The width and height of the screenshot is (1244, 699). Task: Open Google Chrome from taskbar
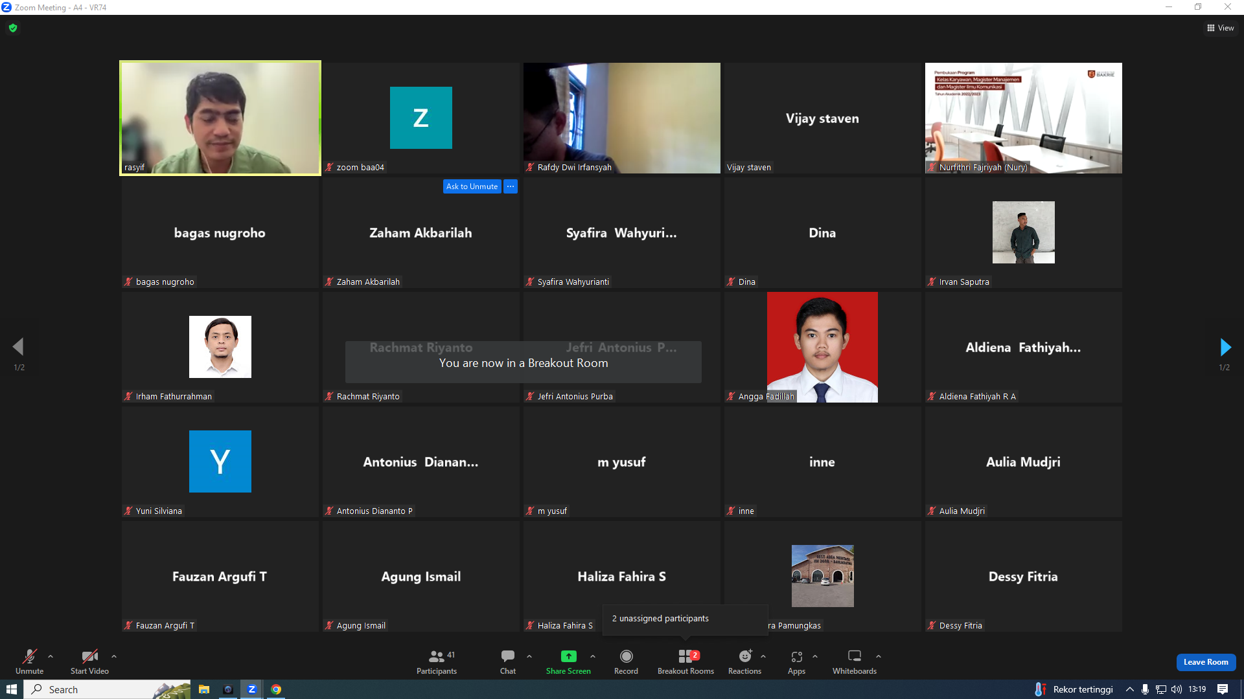276,689
